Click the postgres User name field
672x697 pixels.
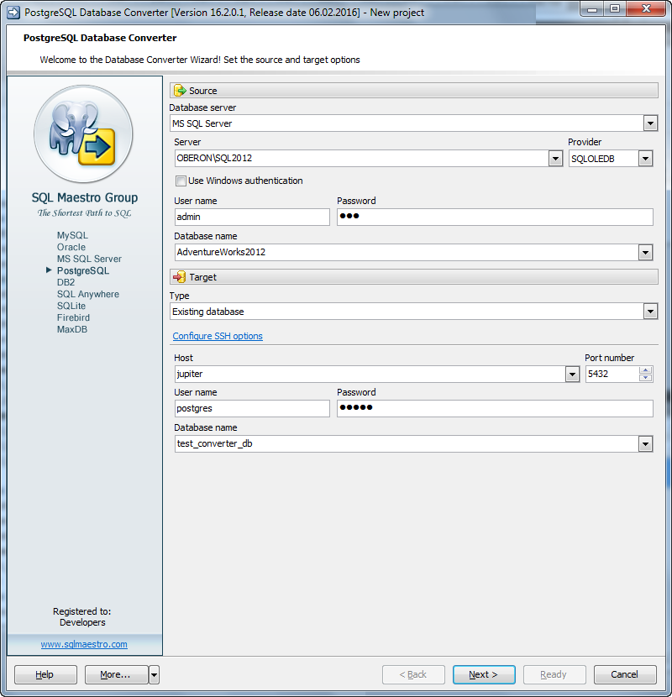pyautogui.click(x=252, y=408)
